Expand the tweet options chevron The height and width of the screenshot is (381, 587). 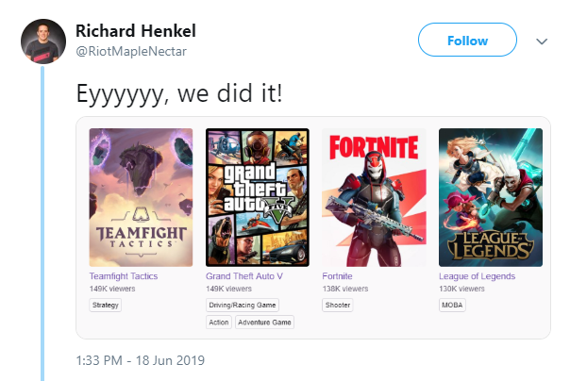tap(542, 41)
